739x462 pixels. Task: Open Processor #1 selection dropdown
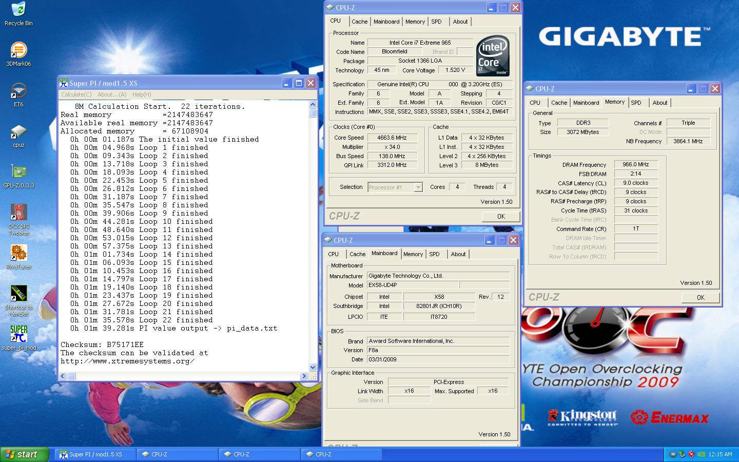[395, 187]
